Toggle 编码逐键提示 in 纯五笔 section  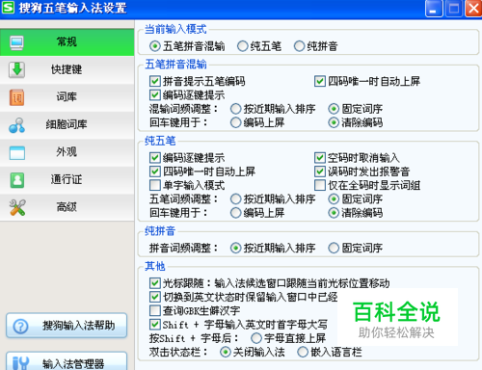click(155, 158)
